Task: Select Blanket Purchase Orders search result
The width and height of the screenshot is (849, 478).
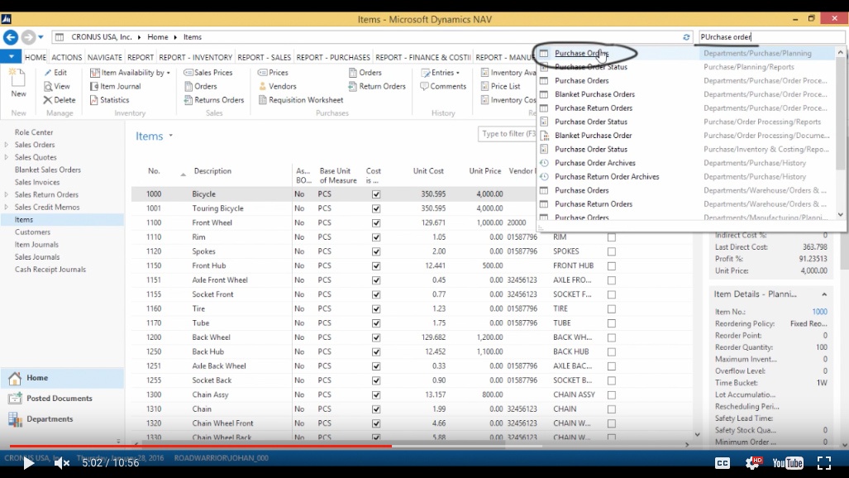Action: (594, 94)
